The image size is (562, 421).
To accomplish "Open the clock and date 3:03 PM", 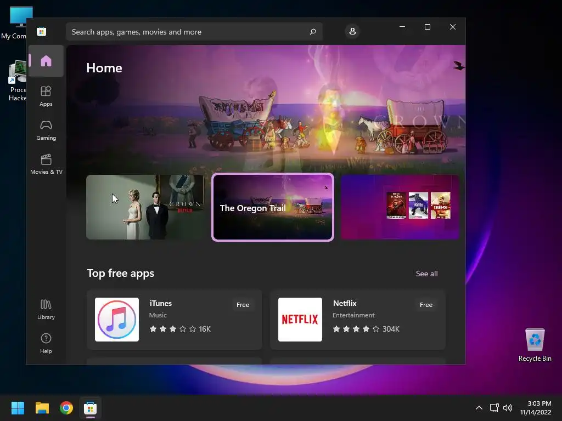I will [536, 408].
